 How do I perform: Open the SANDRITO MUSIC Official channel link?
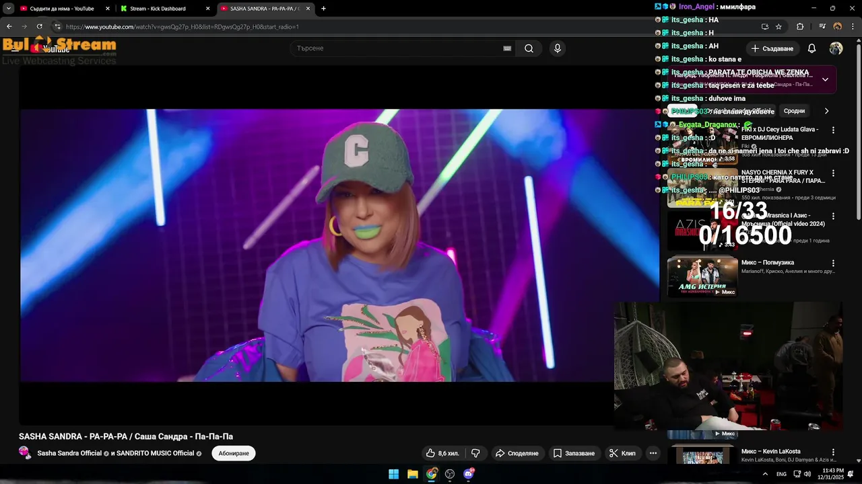point(155,453)
